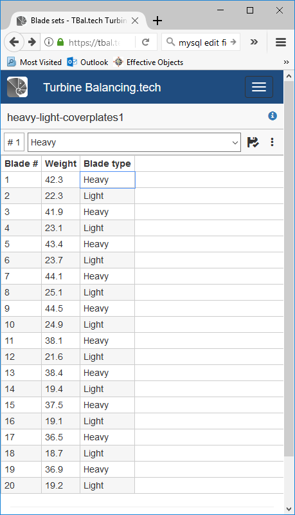Click the mysql edit search field
This screenshot has height=515, width=295.
pos(201,42)
